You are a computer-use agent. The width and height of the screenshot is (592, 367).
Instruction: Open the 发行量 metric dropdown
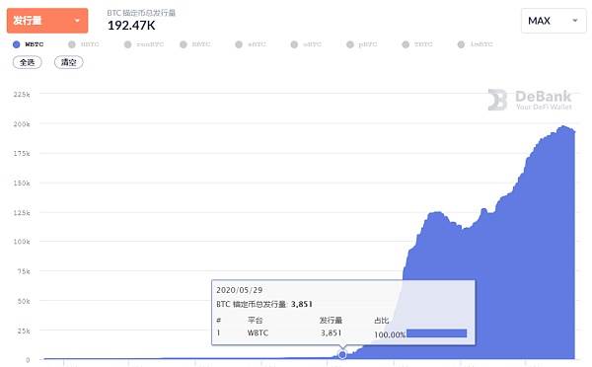coord(47,21)
